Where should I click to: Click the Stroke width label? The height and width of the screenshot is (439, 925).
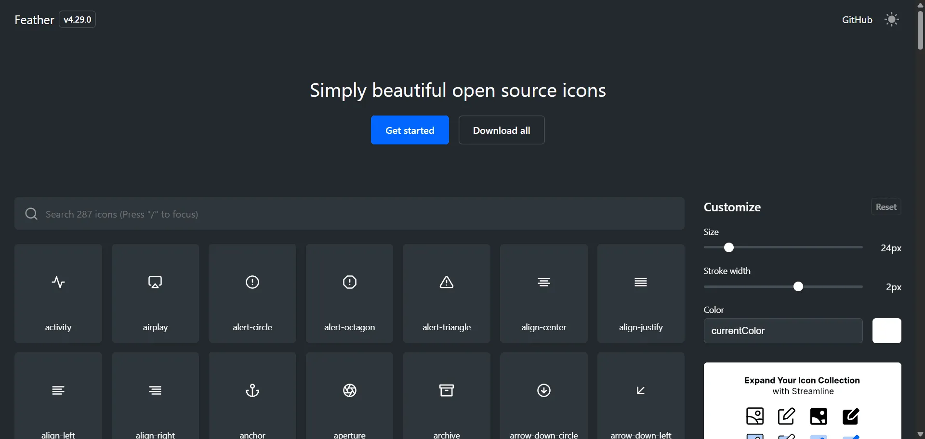(x=727, y=271)
